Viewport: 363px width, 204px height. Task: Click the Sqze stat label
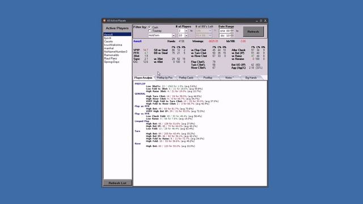pos(137,59)
